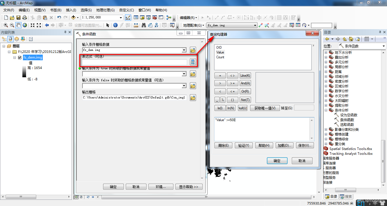Screen dimensions: 387x206
Task: Switch to List By Visibility icon
Action: (17, 39)
